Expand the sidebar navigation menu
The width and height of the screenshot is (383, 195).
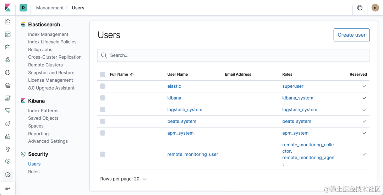[8, 188]
